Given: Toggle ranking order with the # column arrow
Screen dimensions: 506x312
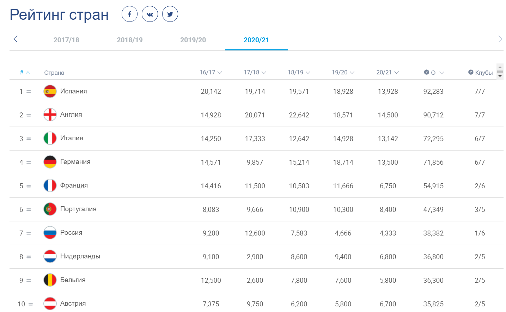Looking at the screenshot, I should click(x=28, y=73).
